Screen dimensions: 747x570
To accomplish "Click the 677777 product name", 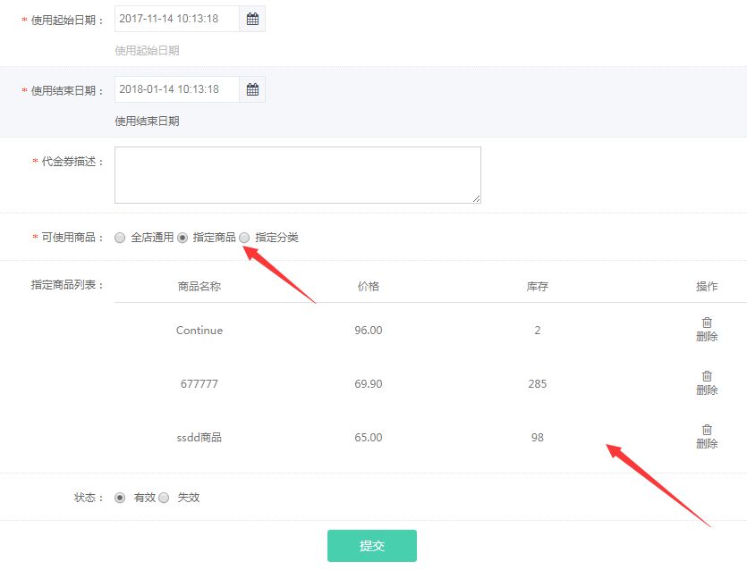I will [199, 384].
